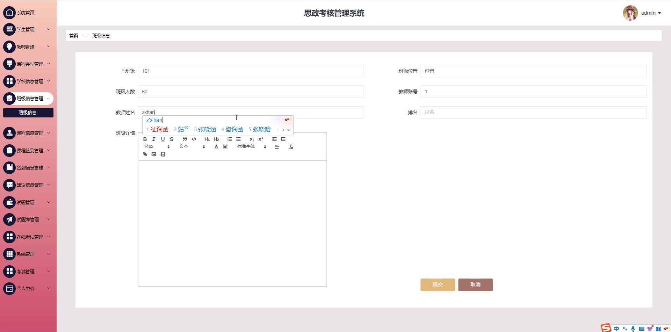This screenshot has height=332, width=671.
Task: Expand the 教师管理 menu
Action: pos(28,46)
